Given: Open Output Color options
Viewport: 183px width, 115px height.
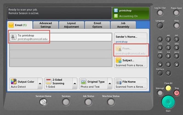Looking at the screenshot, I should point(24,84).
